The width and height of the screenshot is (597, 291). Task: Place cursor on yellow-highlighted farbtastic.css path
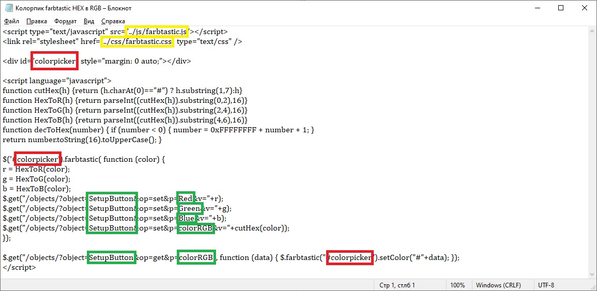(x=137, y=41)
